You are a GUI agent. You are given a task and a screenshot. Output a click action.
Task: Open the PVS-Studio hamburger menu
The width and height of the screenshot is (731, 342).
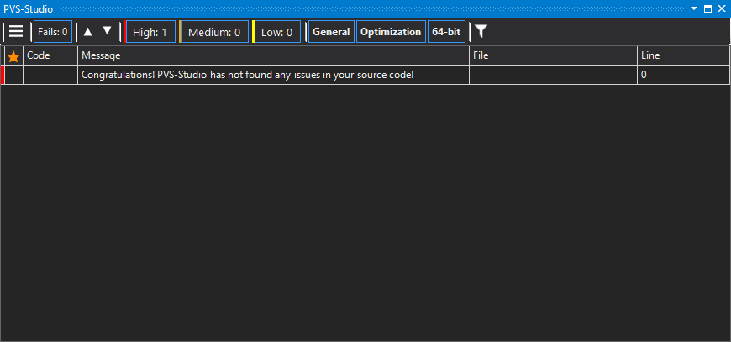coord(16,32)
